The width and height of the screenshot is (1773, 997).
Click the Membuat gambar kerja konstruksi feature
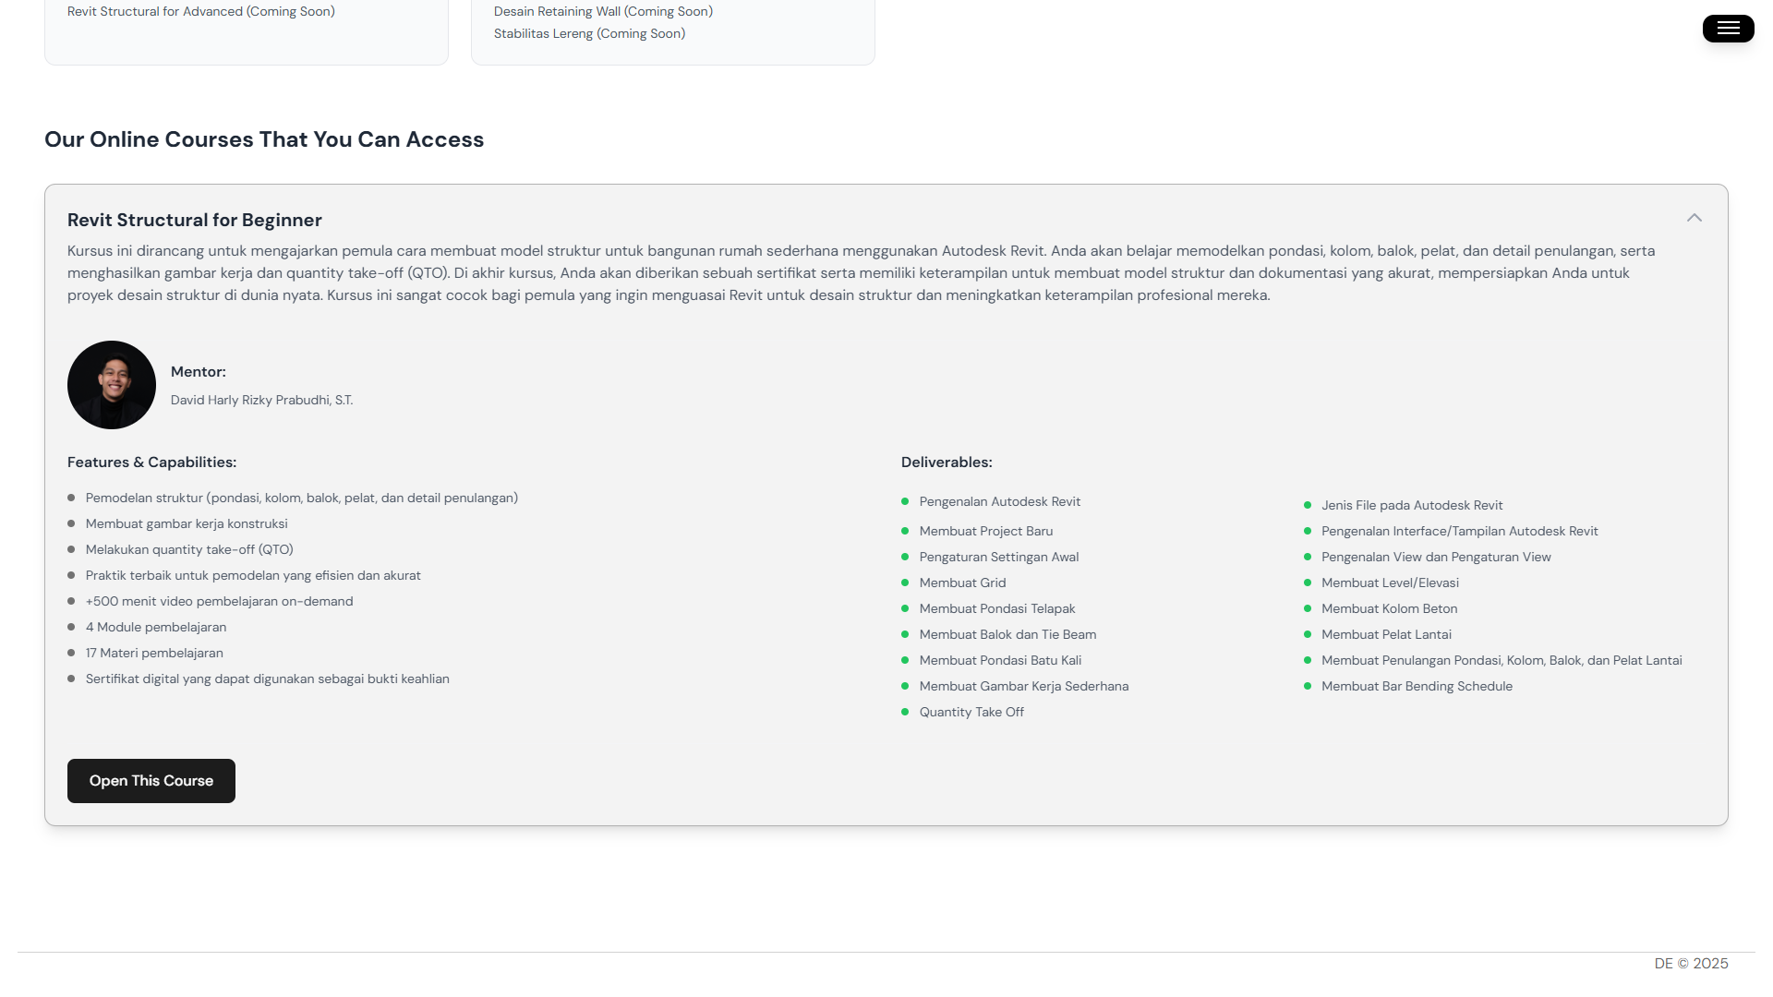[187, 524]
